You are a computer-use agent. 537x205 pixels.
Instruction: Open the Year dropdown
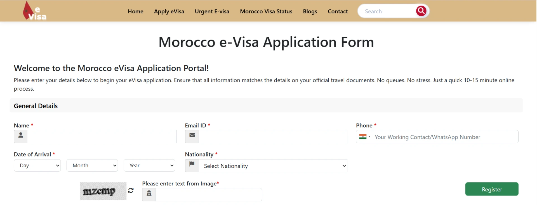click(149, 165)
